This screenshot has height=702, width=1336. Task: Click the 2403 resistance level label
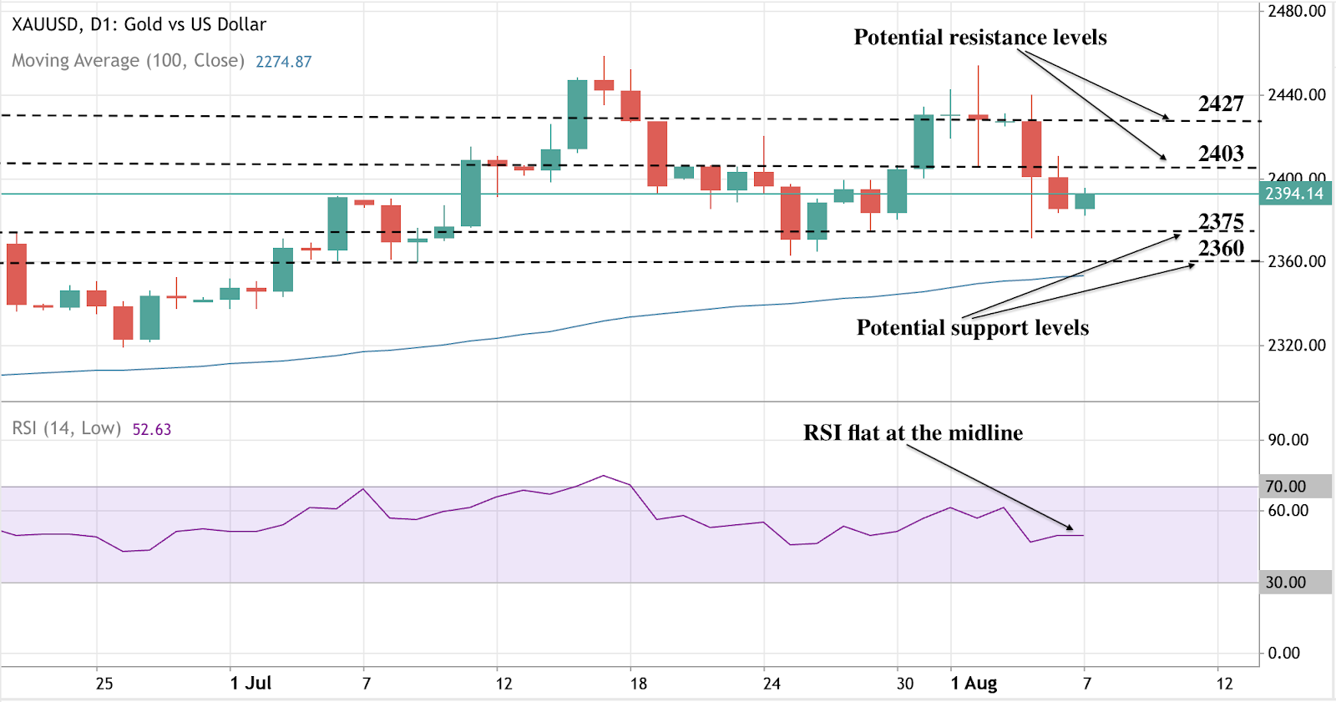point(1221,154)
